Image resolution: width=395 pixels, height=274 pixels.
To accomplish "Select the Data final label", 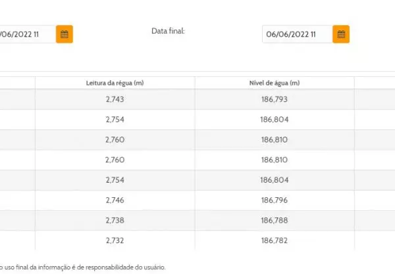I will point(168,31).
